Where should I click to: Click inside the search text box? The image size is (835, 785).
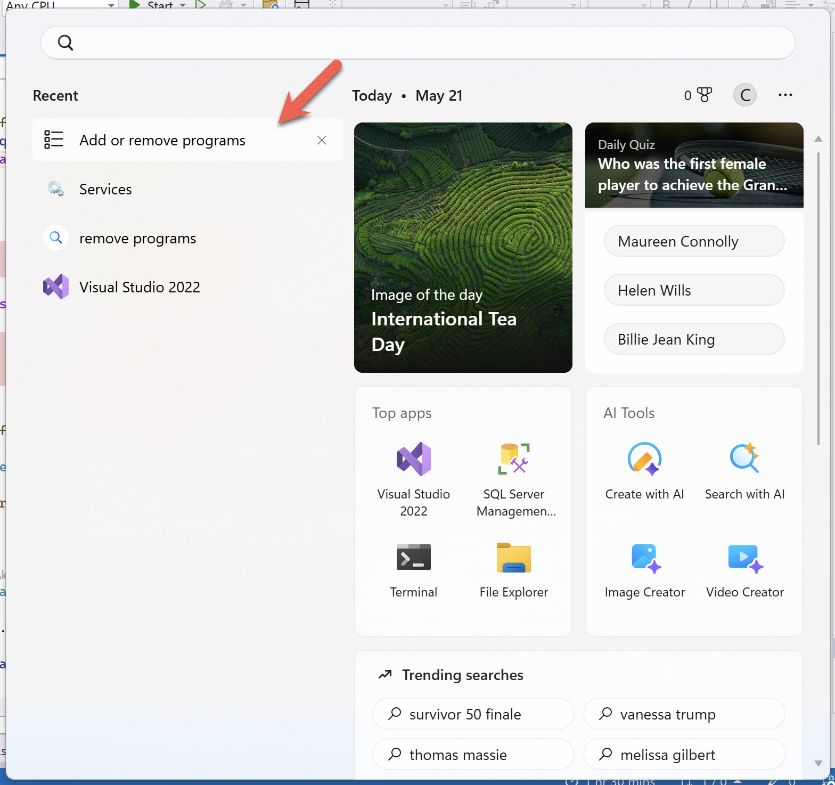pos(418,43)
